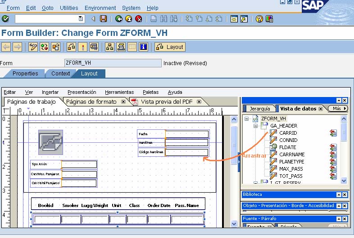Click the data view scroll-up arrow
Viewport: 354px width, 238px height.
point(344,119)
